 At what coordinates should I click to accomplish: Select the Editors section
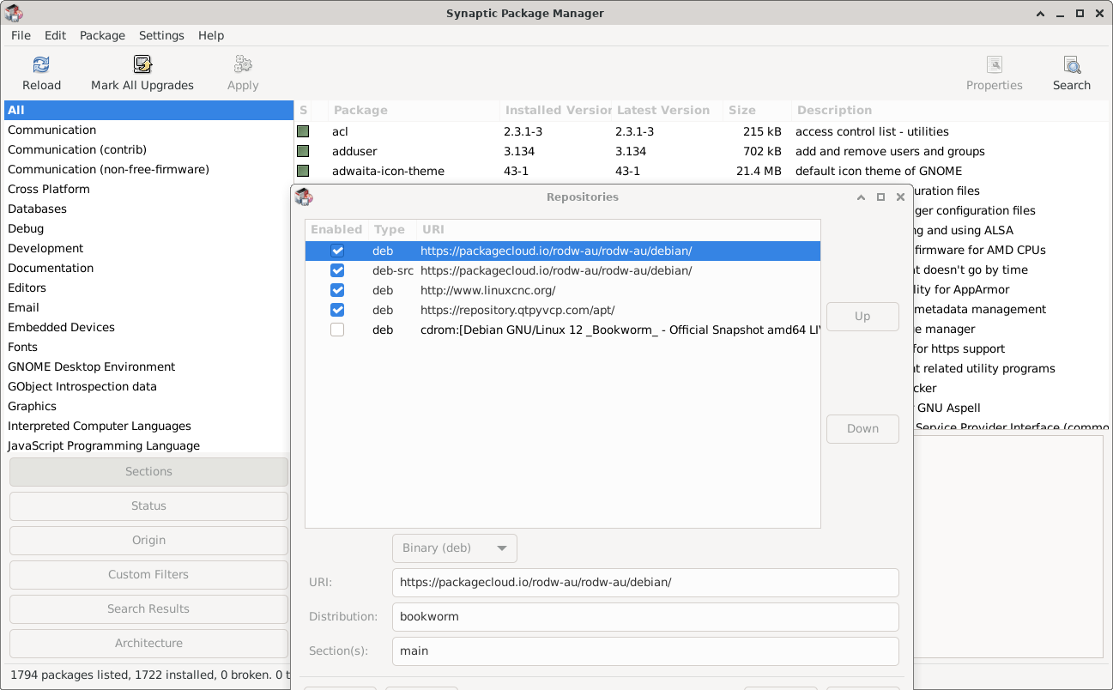[148, 287]
